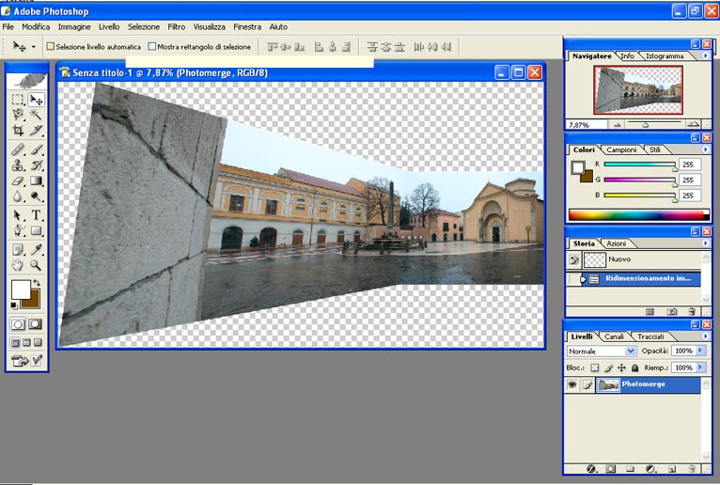Click the color spectrum ramp bar
720x485 pixels.
[635, 214]
